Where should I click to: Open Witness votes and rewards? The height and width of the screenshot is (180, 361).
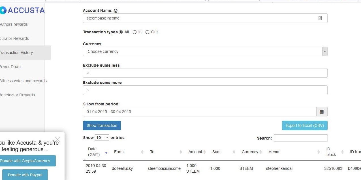click(23, 81)
